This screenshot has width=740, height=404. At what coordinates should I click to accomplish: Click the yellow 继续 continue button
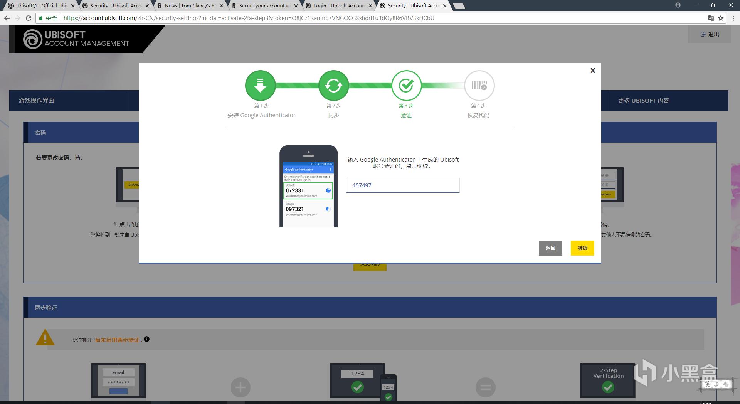[x=582, y=248]
